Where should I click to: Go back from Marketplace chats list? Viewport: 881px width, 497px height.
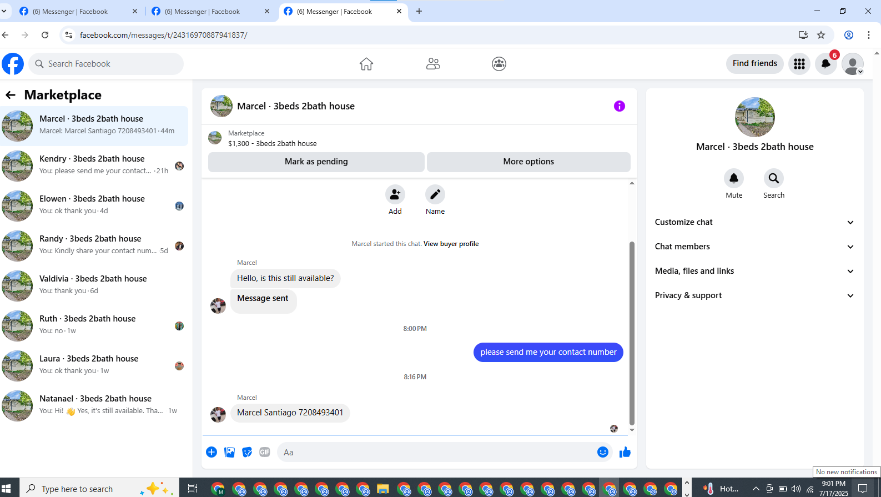point(11,95)
